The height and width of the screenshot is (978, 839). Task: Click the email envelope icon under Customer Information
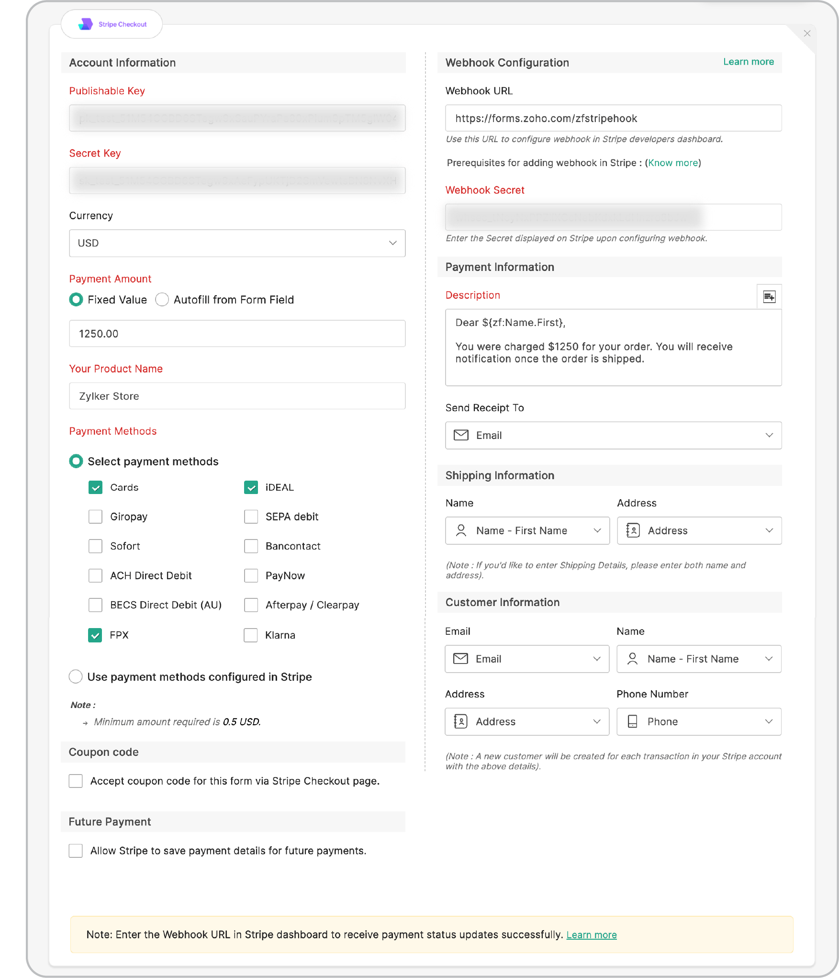pyautogui.click(x=460, y=659)
